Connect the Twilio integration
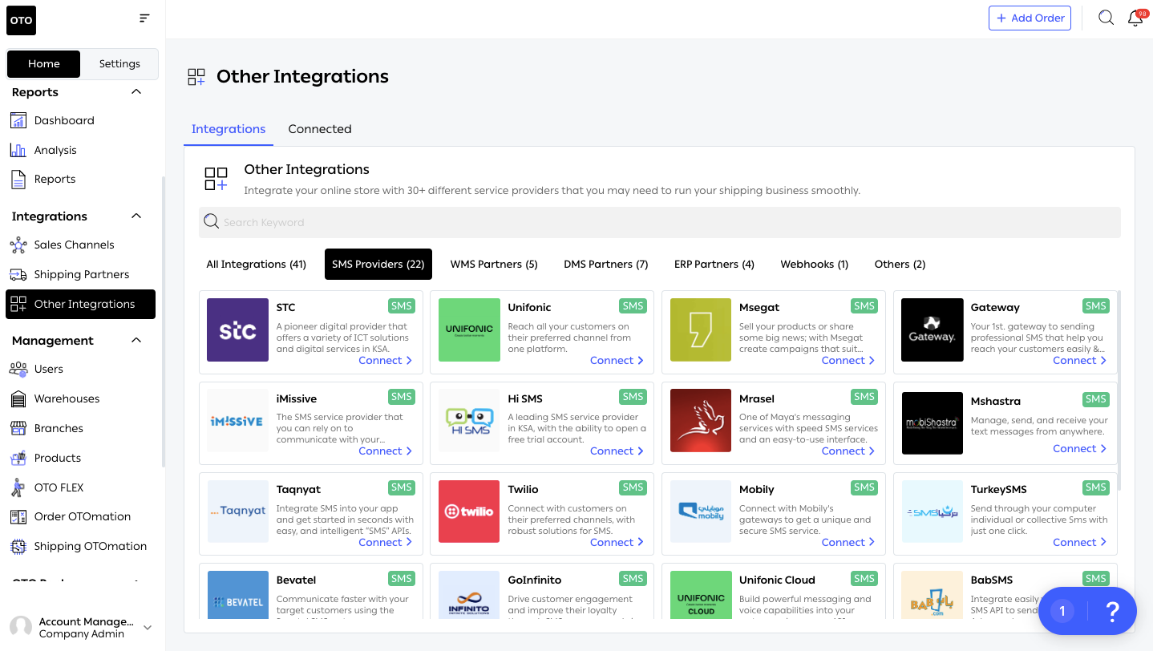The image size is (1153, 651). point(617,543)
